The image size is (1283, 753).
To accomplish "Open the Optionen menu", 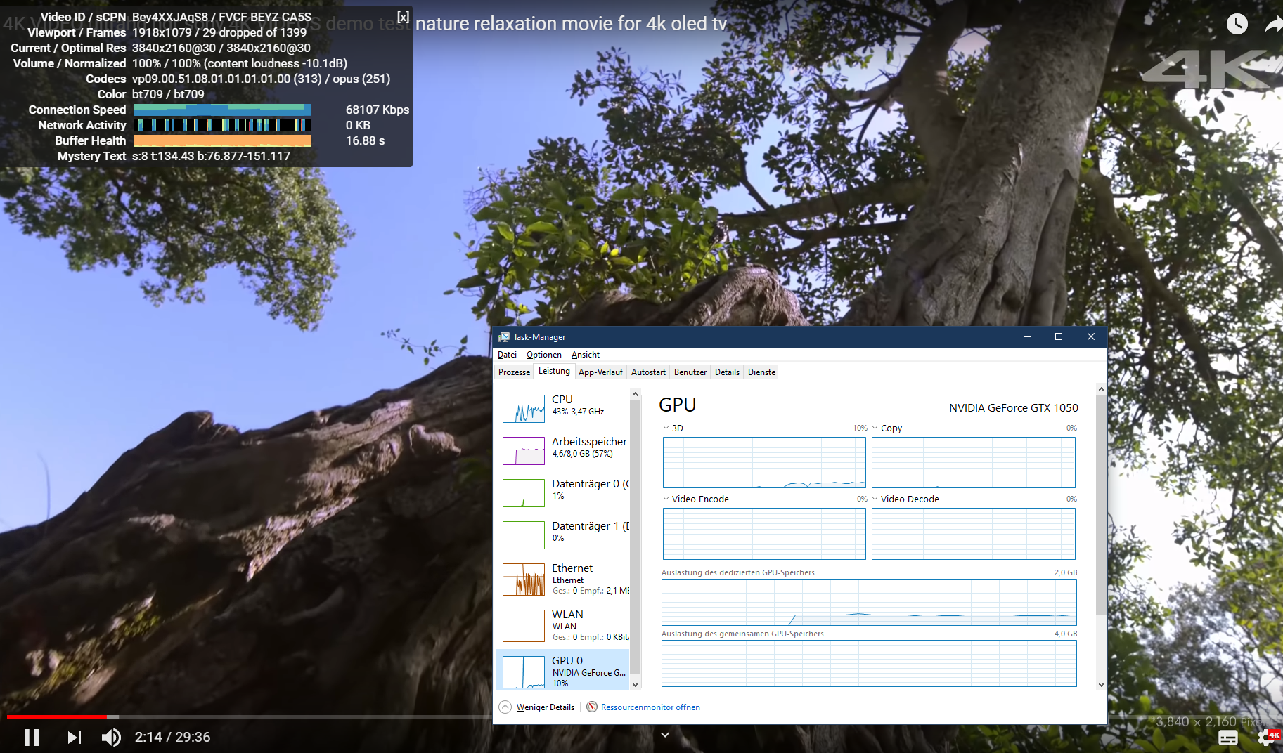I will 543,355.
